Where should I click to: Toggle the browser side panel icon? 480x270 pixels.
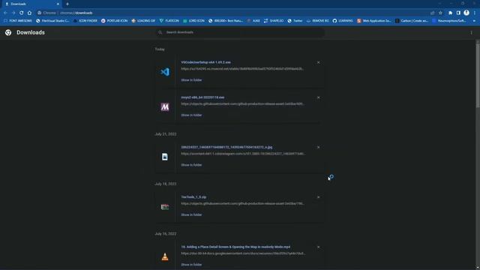[x=458, y=13]
